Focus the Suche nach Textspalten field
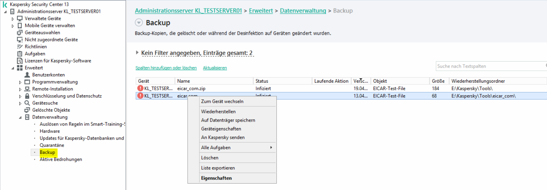The width and height of the screenshot is (547, 190). (x=490, y=66)
